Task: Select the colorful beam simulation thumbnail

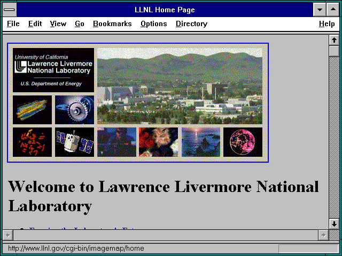Action: click(32, 110)
